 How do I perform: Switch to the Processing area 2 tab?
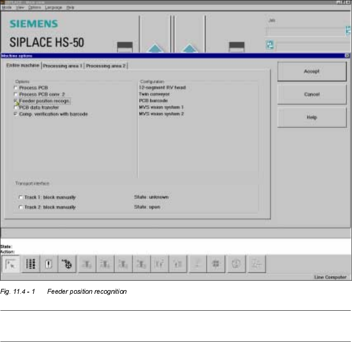click(x=106, y=66)
